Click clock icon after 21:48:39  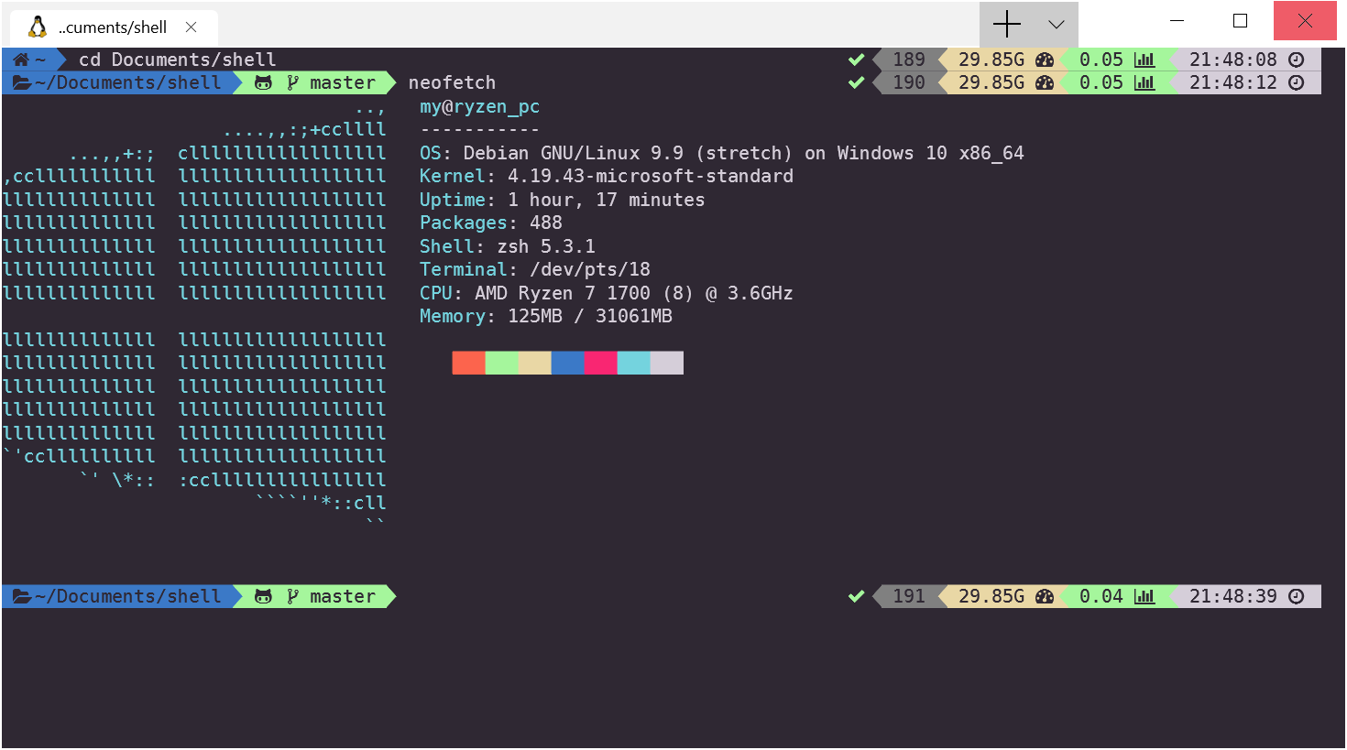coord(1296,596)
